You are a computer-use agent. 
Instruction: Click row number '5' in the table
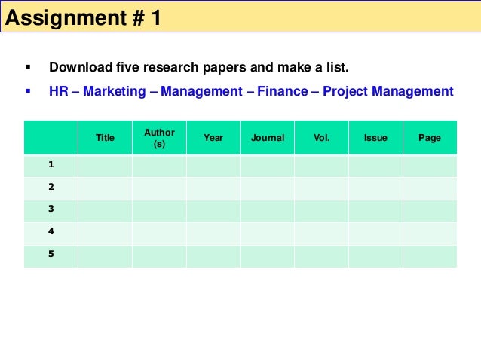[51, 254]
